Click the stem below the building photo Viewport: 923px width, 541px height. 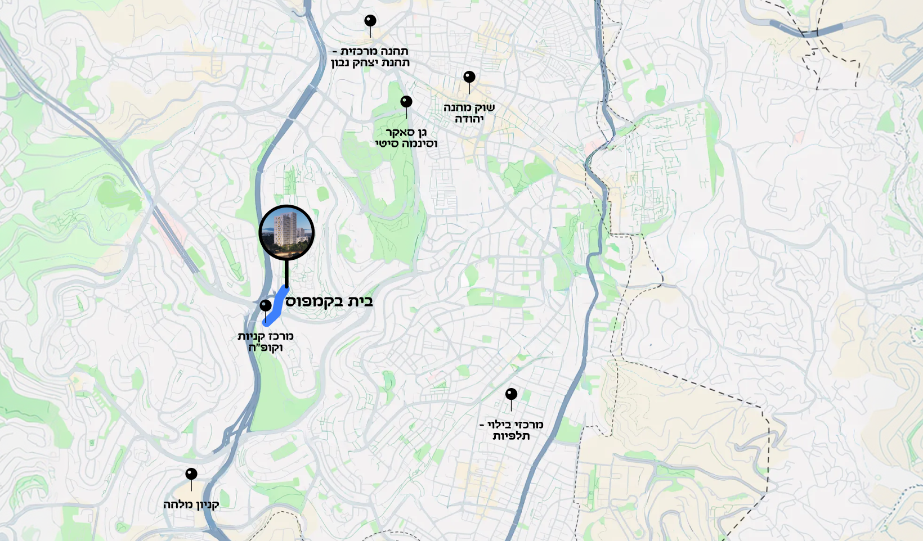[287, 274]
